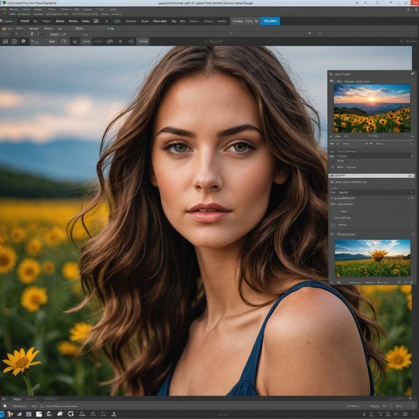Image resolution: width=419 pixels, height=419 pixels.
Task: Click the rotate icon in the bottom-right tray
Action: click(x=380, y=414)
